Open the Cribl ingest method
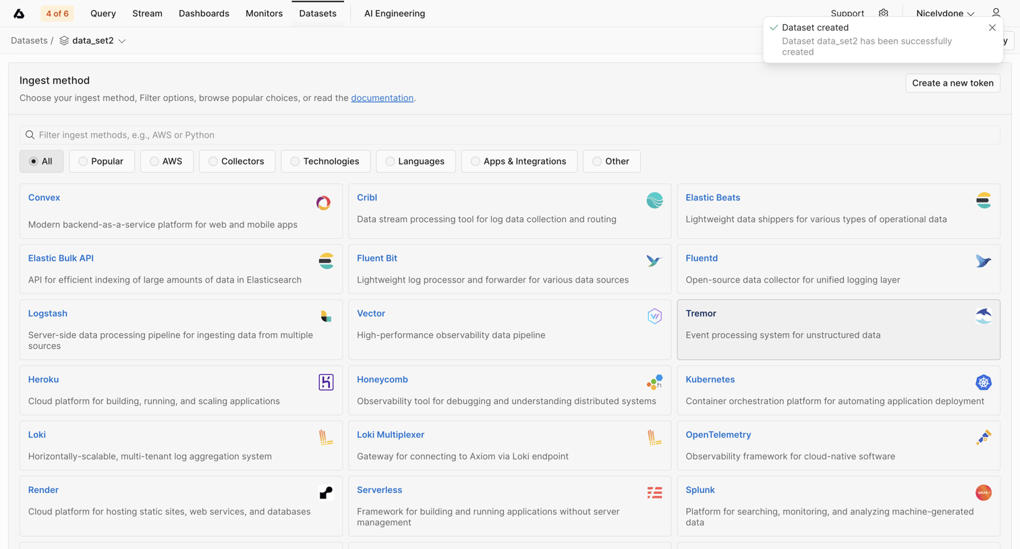 510,211
